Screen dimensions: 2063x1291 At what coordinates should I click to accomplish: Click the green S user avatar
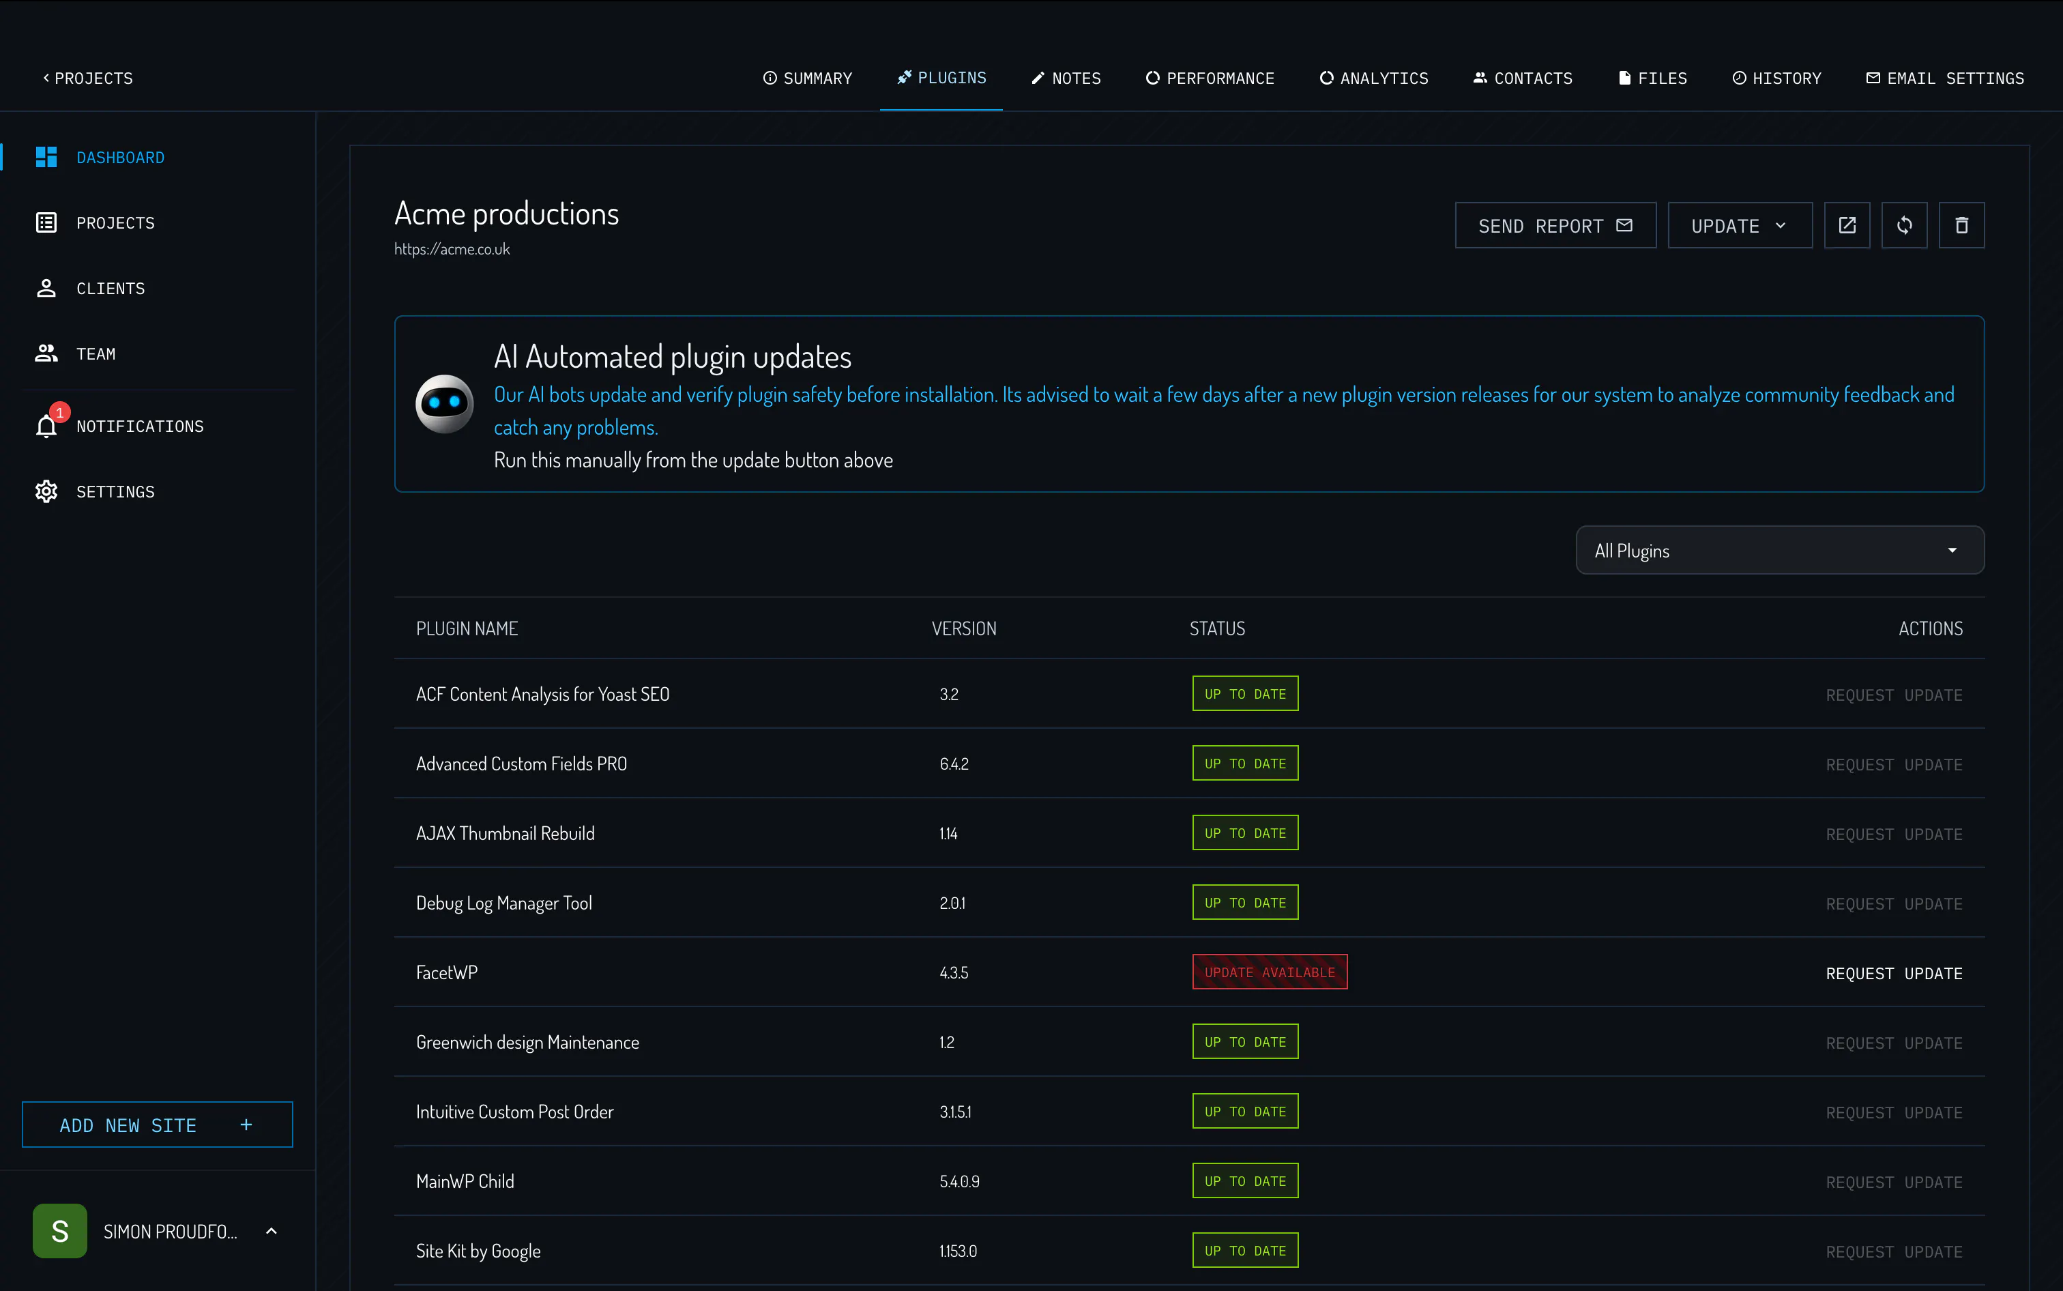[60, 1230]
